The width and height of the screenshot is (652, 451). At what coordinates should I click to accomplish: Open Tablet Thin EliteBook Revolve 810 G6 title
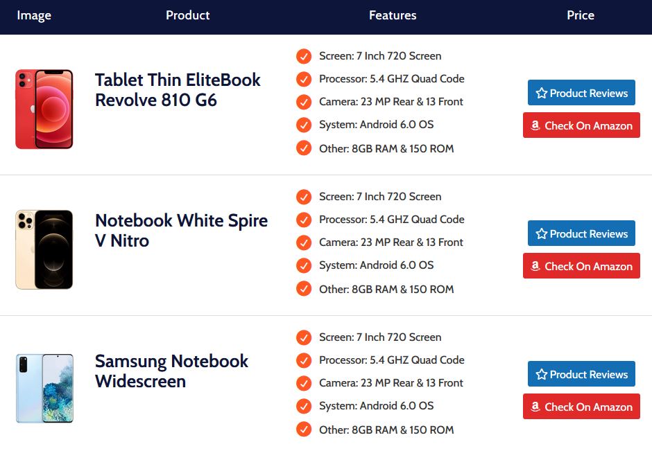click(178, 89)
